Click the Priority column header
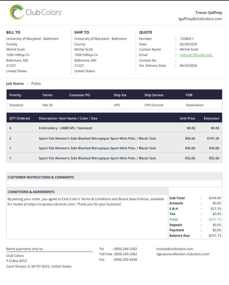Screen dimensions: 229x285 (15, 95)
